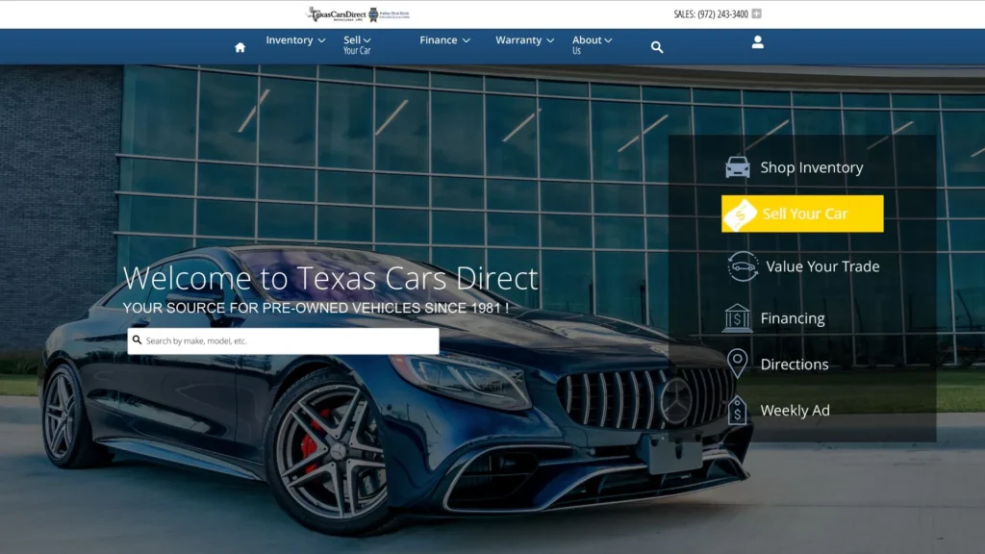Select the yellow Sell Your Car button

click(802, 214)
